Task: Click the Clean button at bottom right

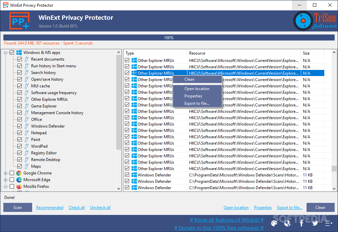Action: point(320,208)
